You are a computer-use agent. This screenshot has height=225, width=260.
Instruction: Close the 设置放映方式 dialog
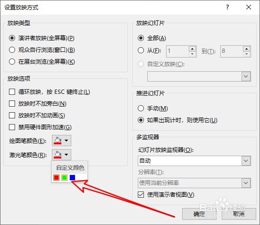tap(249, 7)
